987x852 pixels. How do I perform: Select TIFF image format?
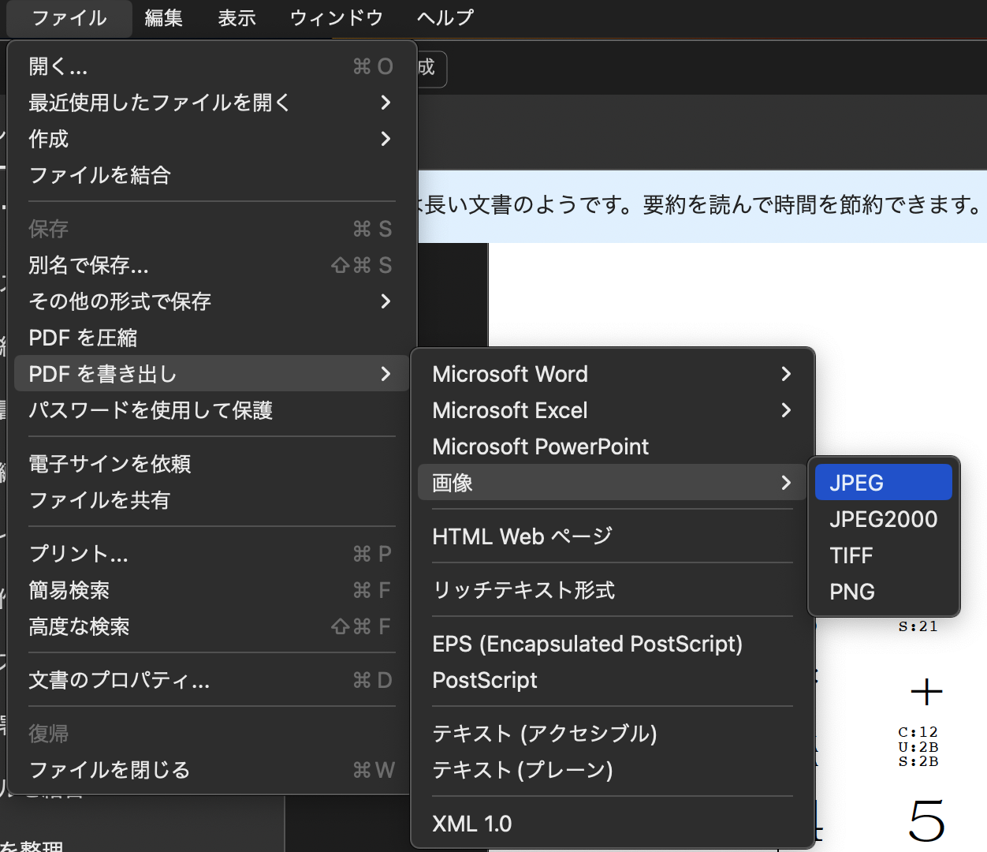point(884,555)
